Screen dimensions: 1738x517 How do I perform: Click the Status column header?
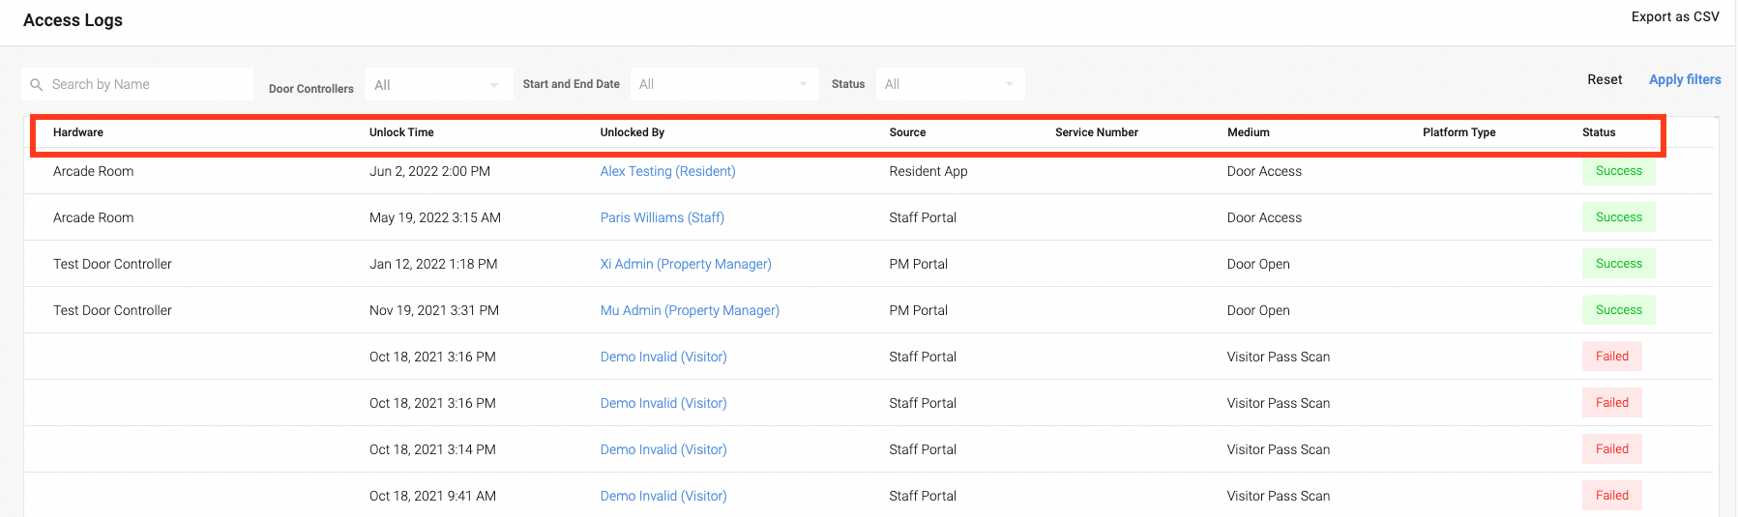1599,133
